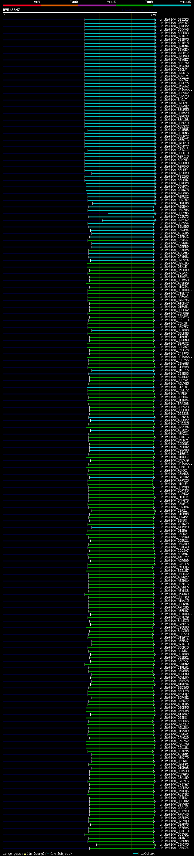Click the UniRef100_P93263 label

[x=174, y=176]
